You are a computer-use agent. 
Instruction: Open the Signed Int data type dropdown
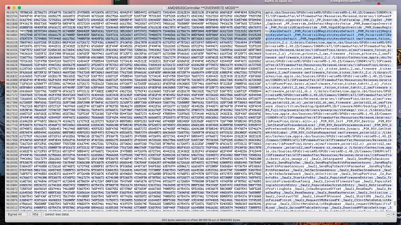click(x=18, y=214)
